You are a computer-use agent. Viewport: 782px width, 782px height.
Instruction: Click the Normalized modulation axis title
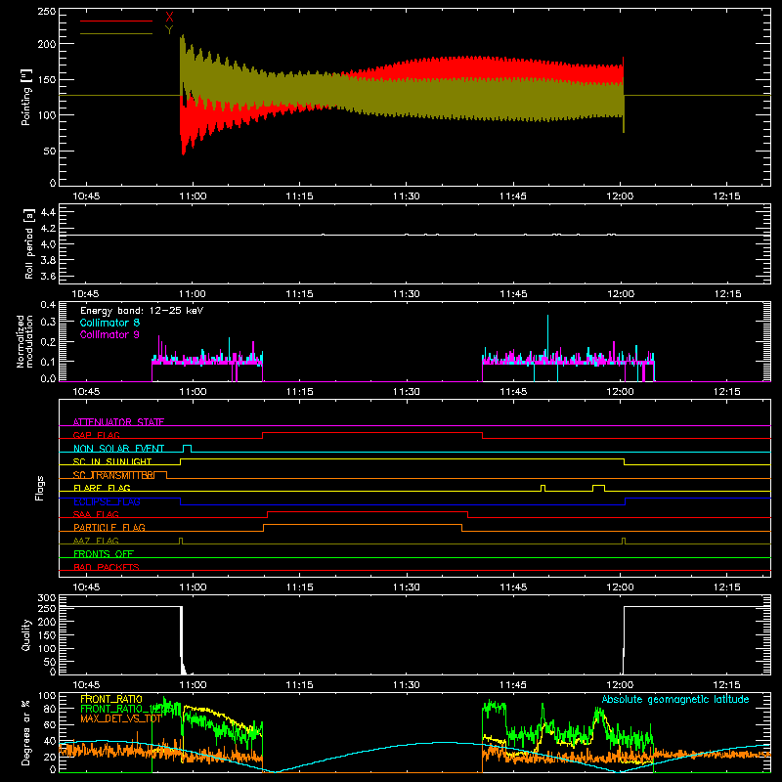click(x=24, y=341)
